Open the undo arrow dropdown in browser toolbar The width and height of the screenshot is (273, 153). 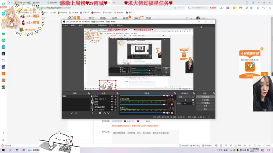coord(266,8)
